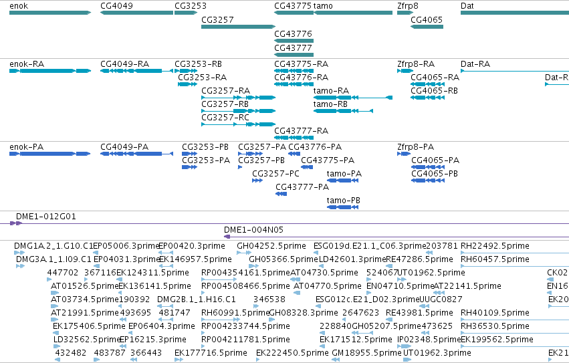Viewport: 569px width, 363px height.
Task: Click the Zfrp8-RA transcript label
Action: (x=416, y=64)
